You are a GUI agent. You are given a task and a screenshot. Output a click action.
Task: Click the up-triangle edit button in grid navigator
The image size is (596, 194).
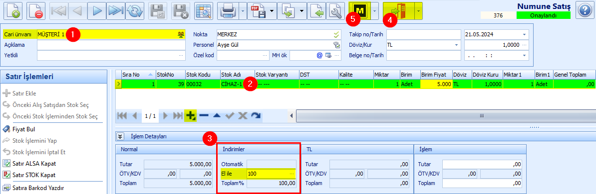tap(217, 116)
